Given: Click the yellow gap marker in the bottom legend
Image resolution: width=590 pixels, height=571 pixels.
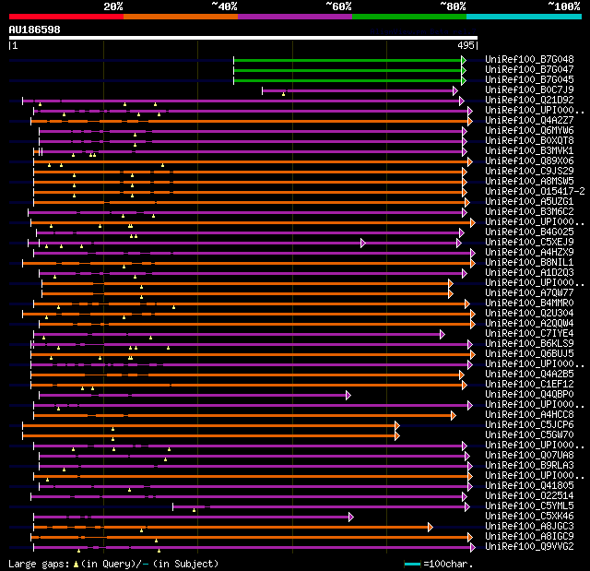Looking at the screenshot, I should [76, 564].
